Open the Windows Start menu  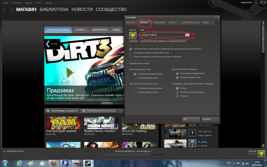click(4, 163)
